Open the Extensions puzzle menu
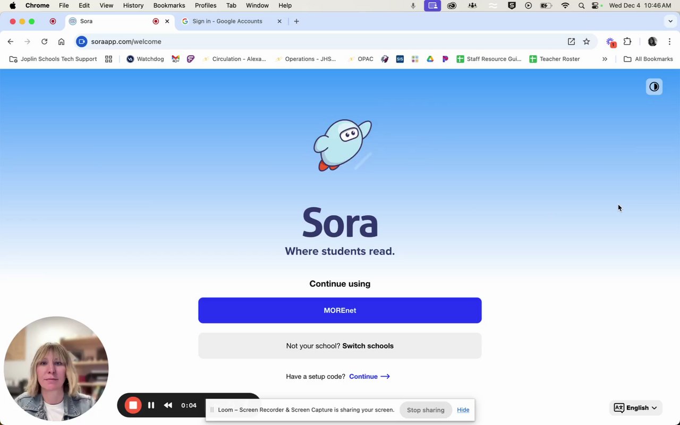The height and width of the screenshot is (425, 680). (627, 41)
